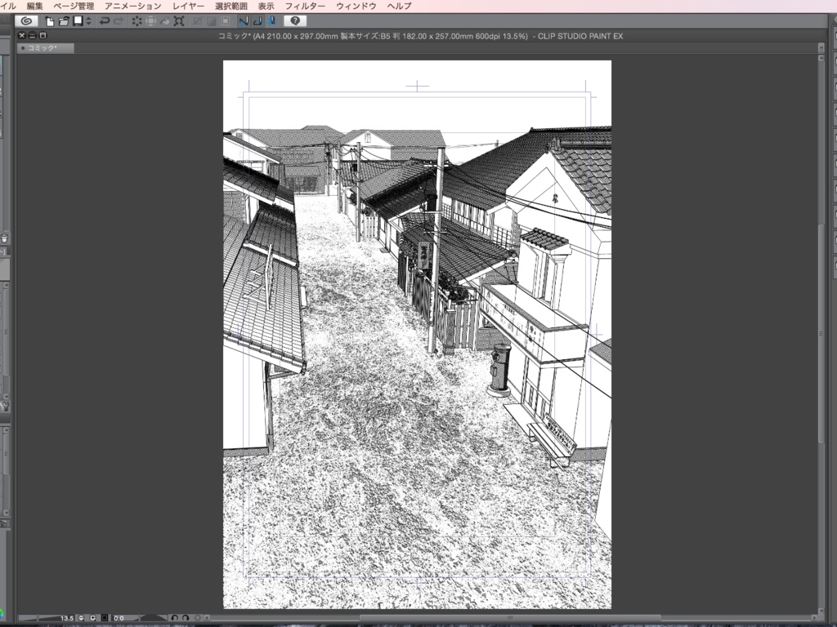Click the CLIP STUDIO icon in the toolbar

[26, 21]
